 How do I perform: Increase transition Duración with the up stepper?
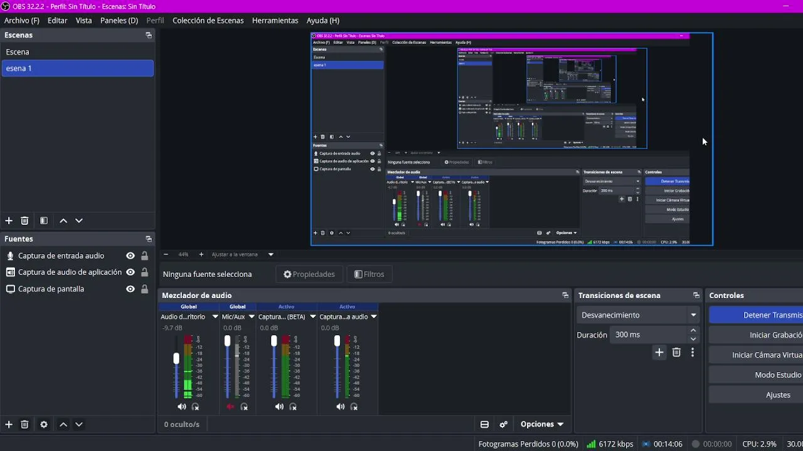pos(693,331)
